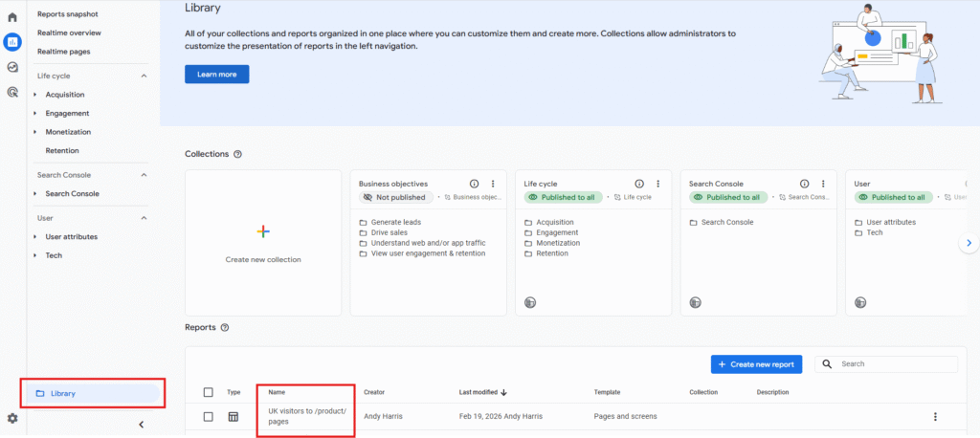Open View user engagement & retention
The height and width of the screenshot is (438, 980).
428,253
